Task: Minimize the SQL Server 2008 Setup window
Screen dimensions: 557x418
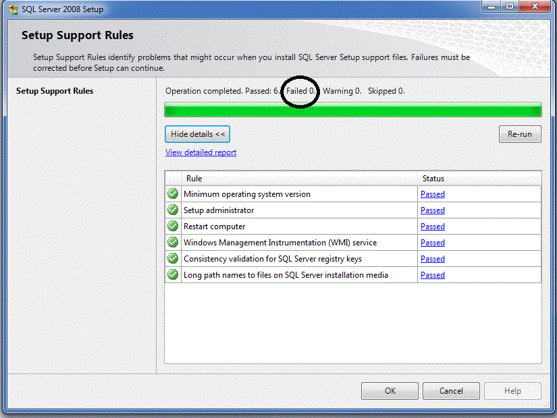Action: pos(492,6)
